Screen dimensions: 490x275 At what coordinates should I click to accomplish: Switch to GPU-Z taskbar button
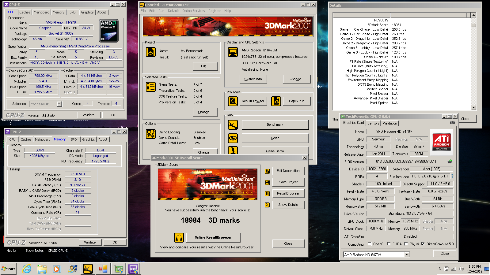(118, 269)
